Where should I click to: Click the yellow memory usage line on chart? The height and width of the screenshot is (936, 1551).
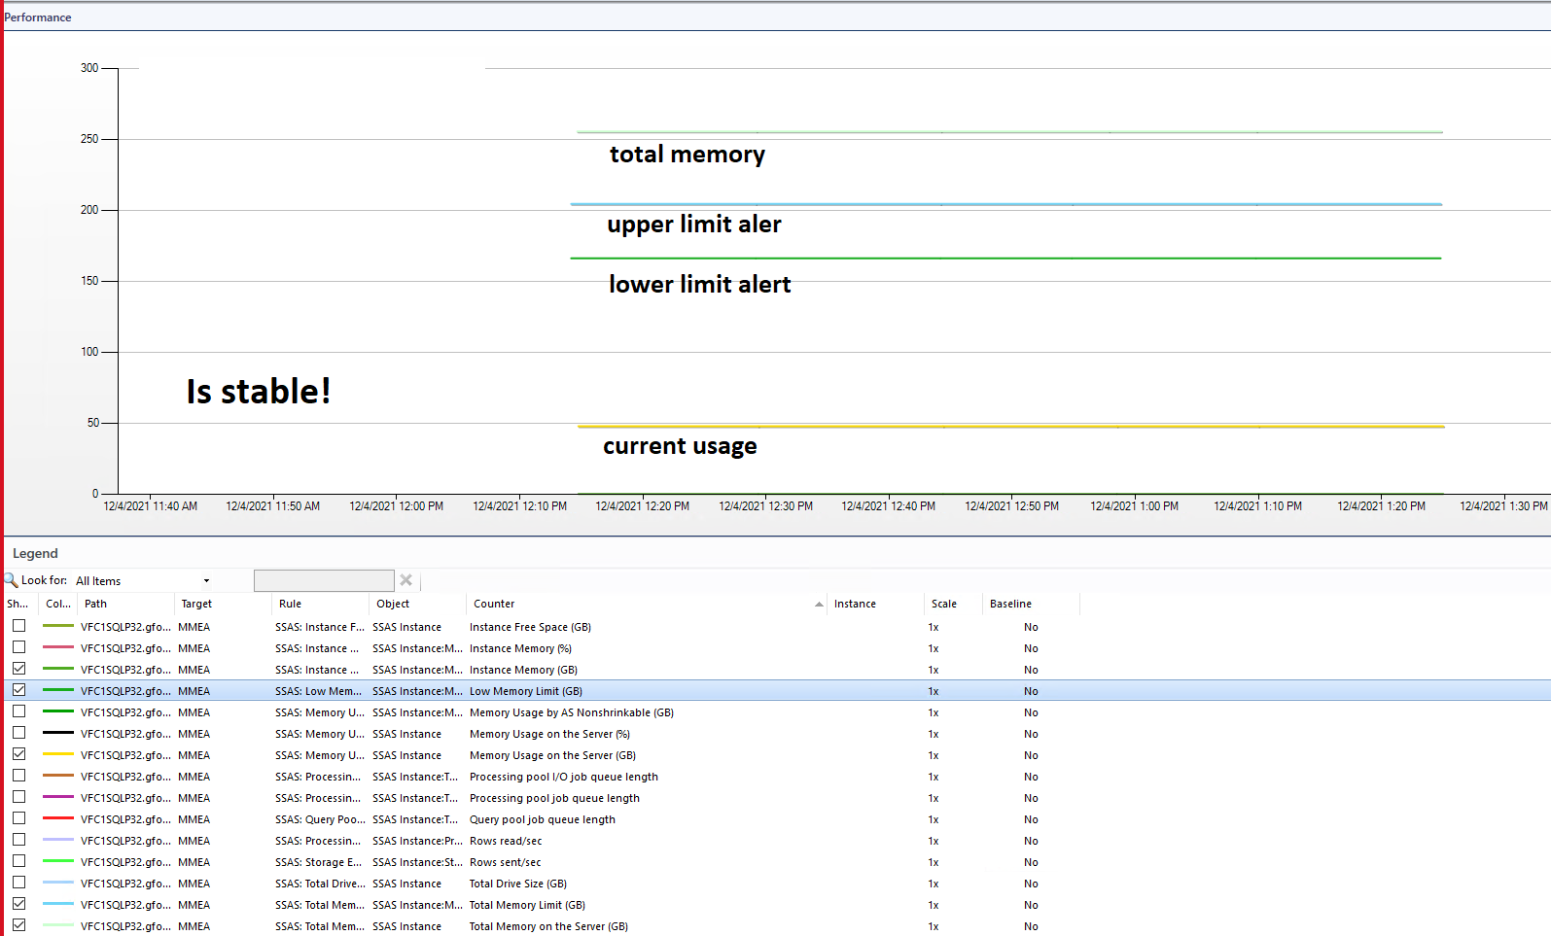1011,427
